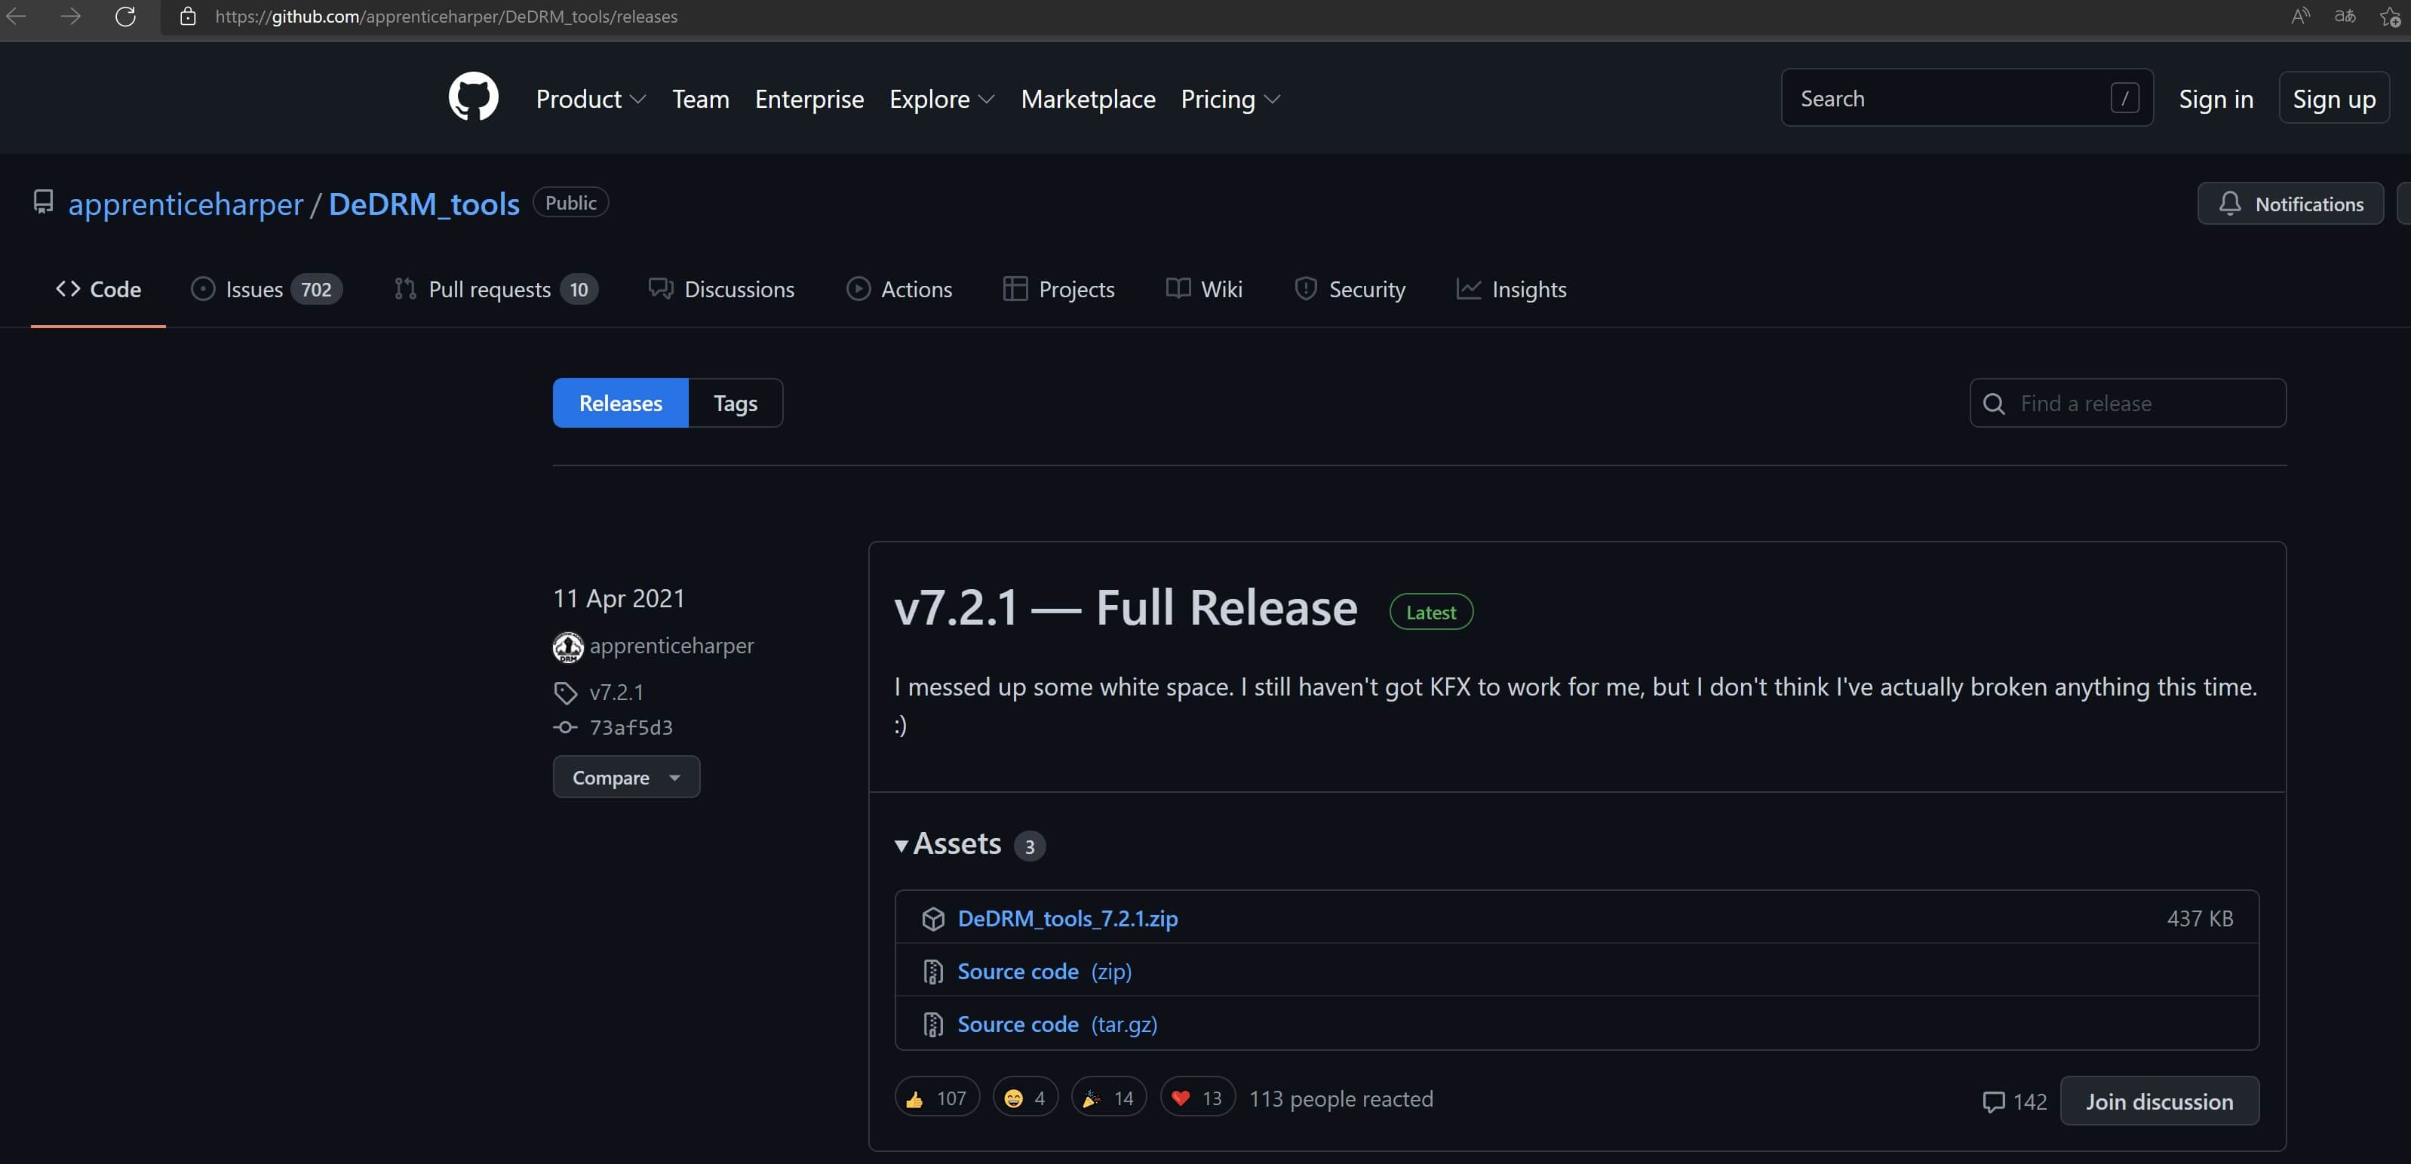Click the v7.2.1 tag icon
The height and width of the screenshot is (1164, 2411).
[x=565, y=693]
